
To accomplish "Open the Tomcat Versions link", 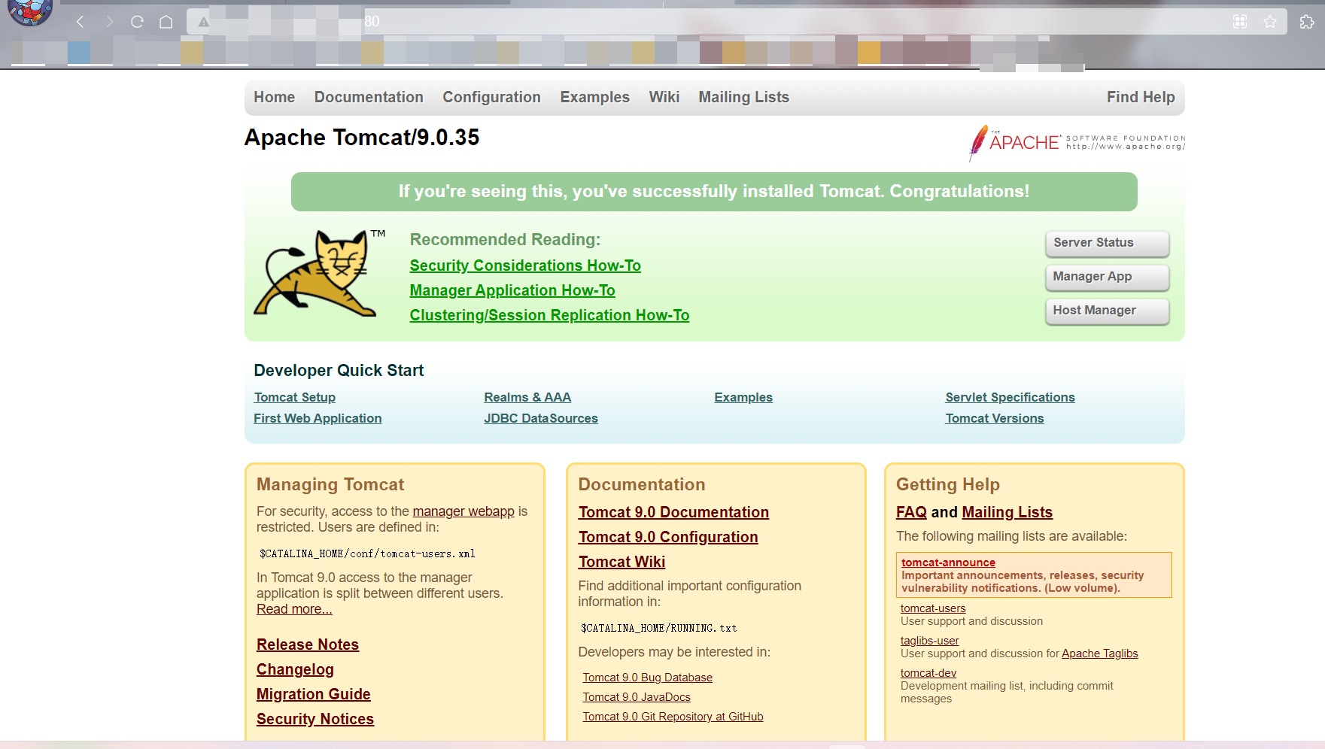I will pyautogui.click(x=995, y=418).
